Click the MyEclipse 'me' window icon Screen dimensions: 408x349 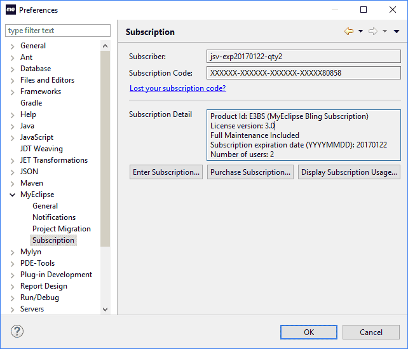click(x=11, y=10)
